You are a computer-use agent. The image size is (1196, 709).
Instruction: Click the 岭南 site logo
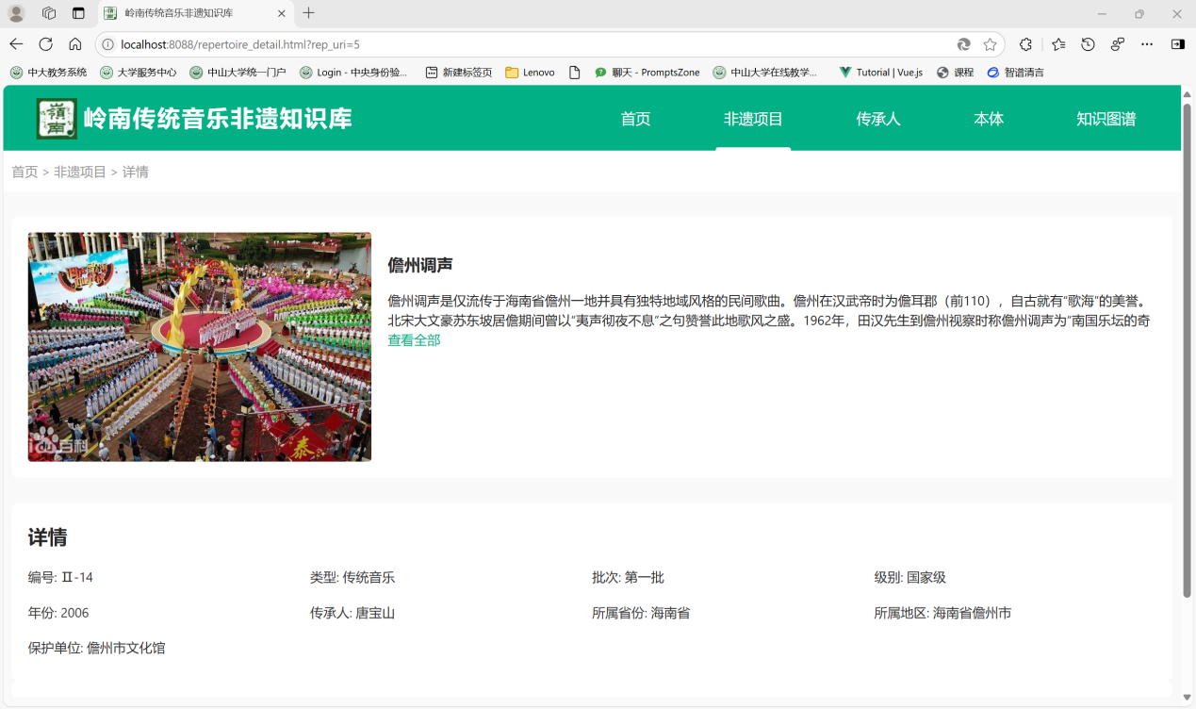click(57, 119)
